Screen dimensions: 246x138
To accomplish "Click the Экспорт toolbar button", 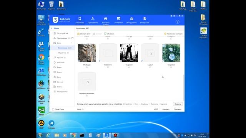I will pyautogui.click(x=97, y=34).
